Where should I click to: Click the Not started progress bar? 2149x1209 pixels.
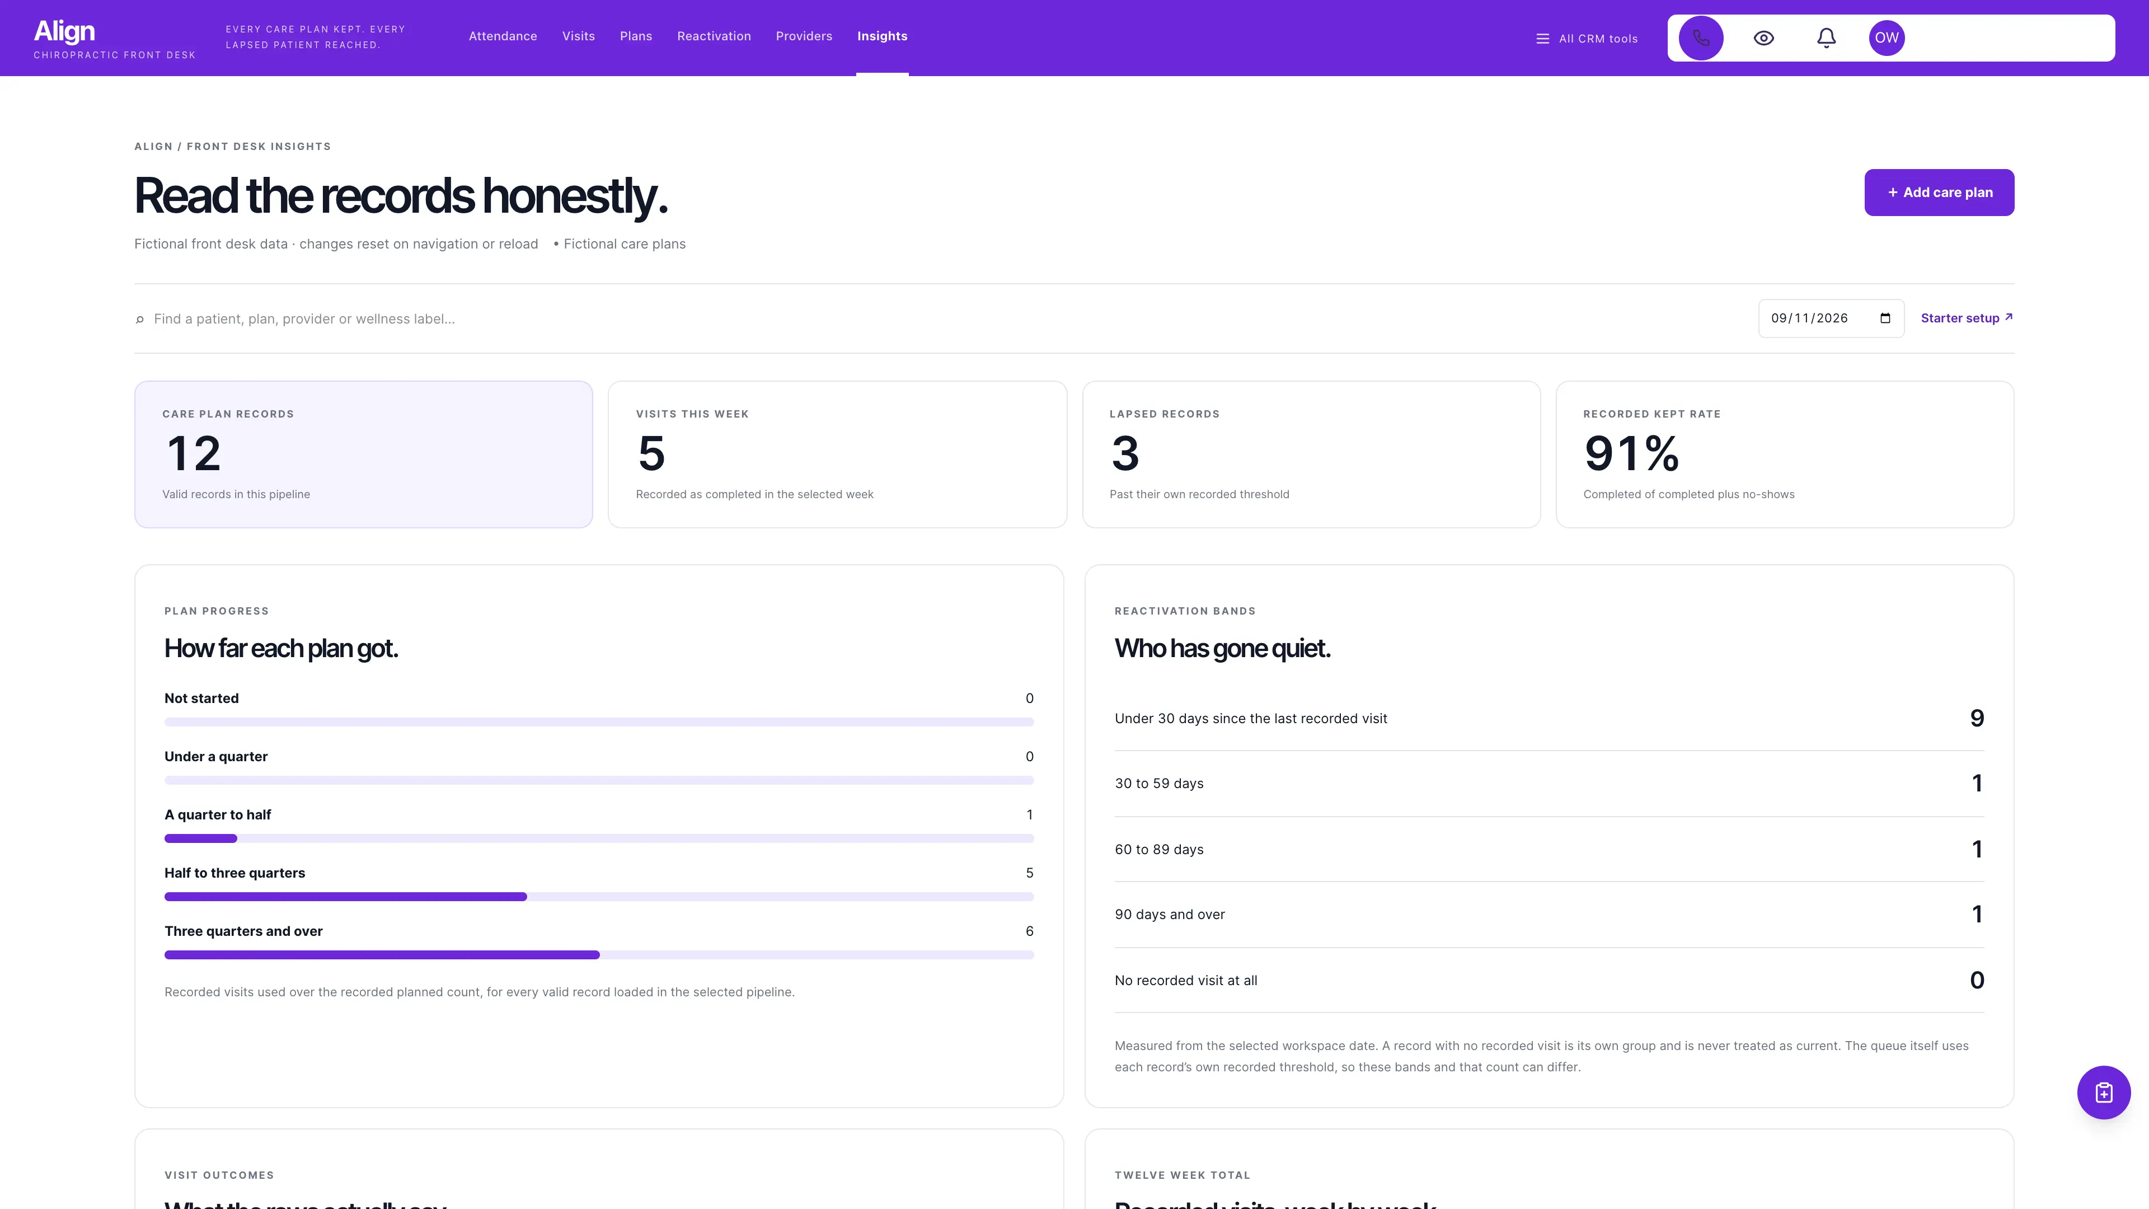point(599,721)
